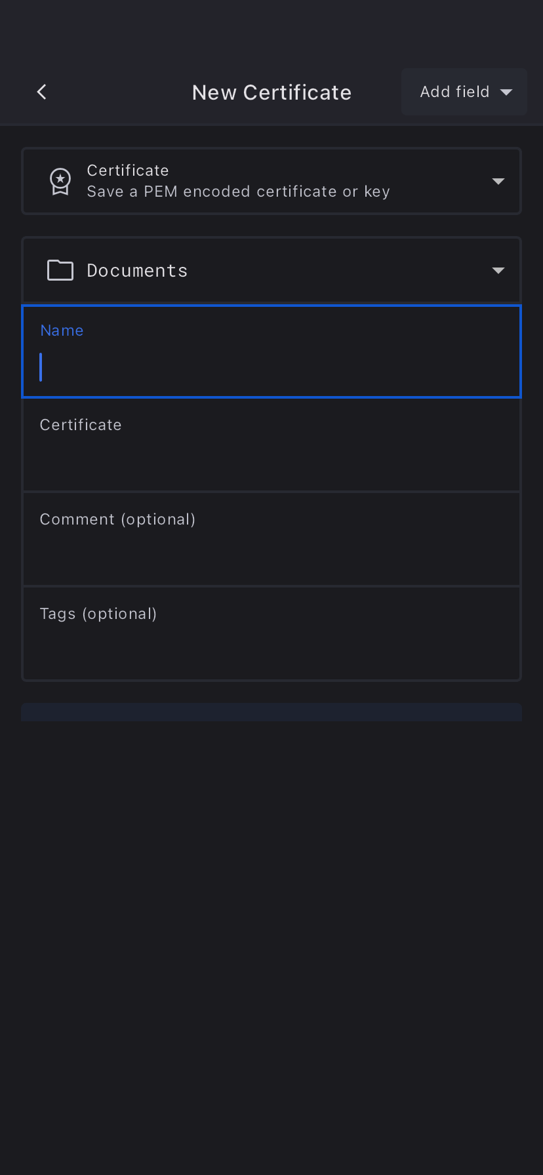
Task: Click the Tags (optional) label text
Action: click(98, 614)
